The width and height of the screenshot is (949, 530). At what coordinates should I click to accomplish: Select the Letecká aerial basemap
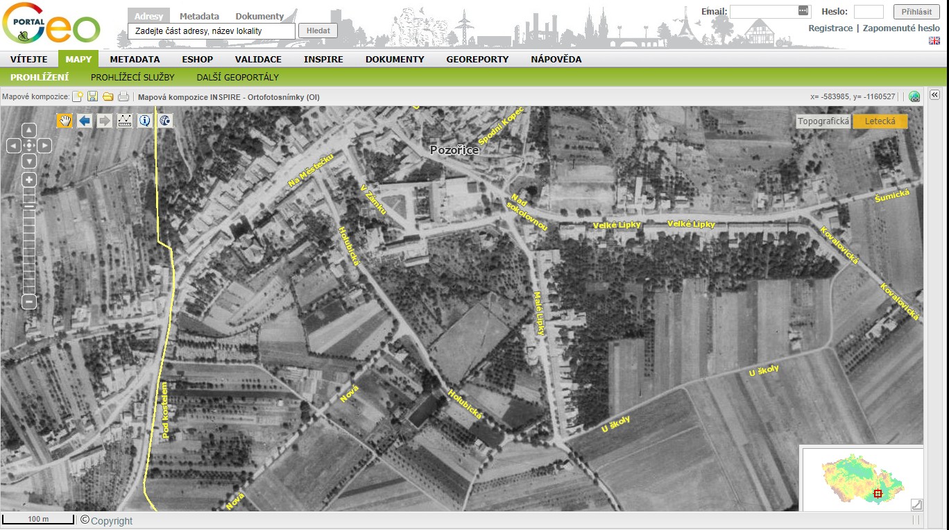[880, 121]
